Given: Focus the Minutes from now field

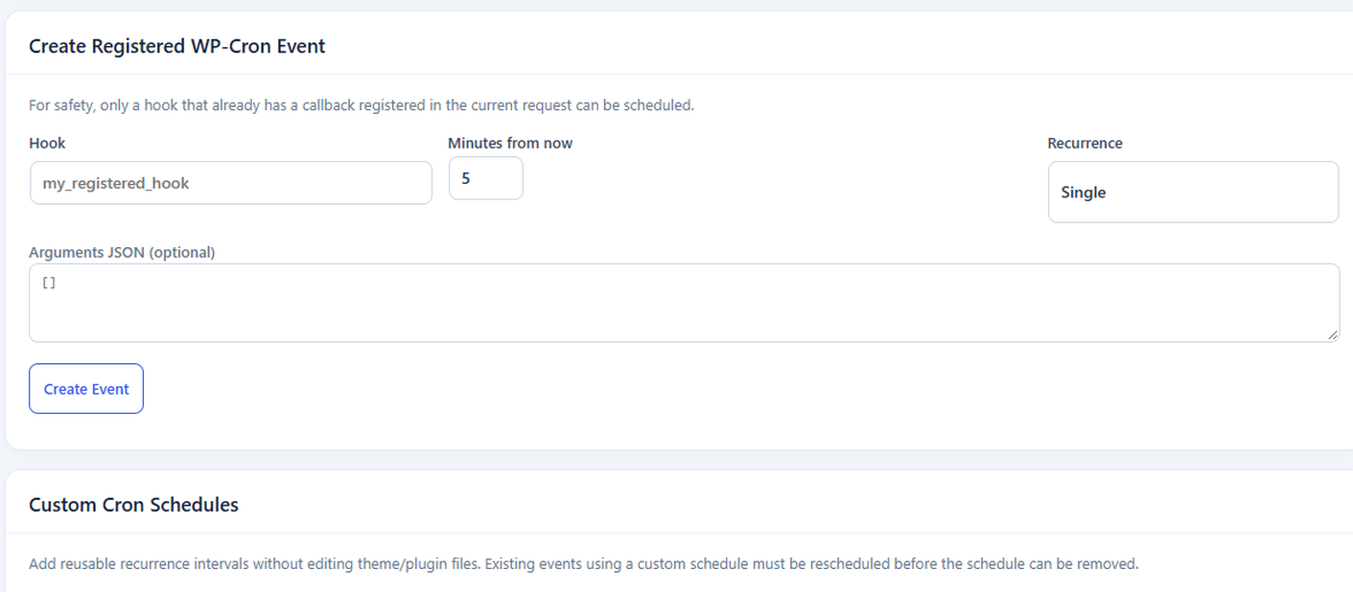Looking at the screenshot, I should click(486, 178).
